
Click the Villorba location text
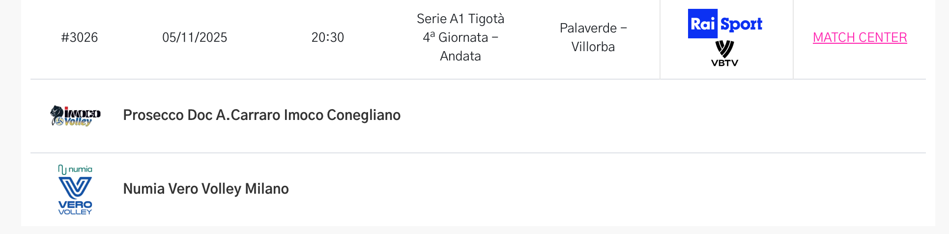tap(593, 47)
